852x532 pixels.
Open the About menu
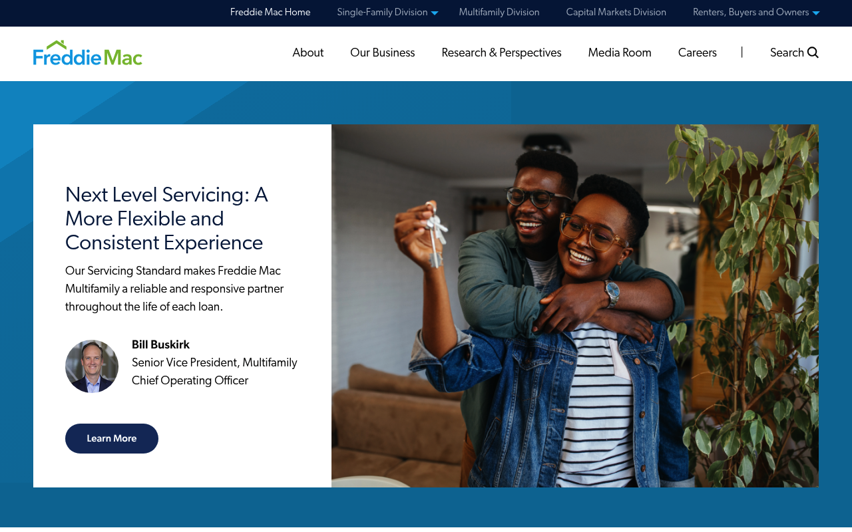pyautogui.click(x=308, y=53)
